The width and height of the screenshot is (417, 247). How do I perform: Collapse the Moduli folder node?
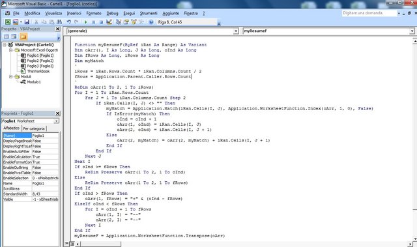[x=10, y=76]
